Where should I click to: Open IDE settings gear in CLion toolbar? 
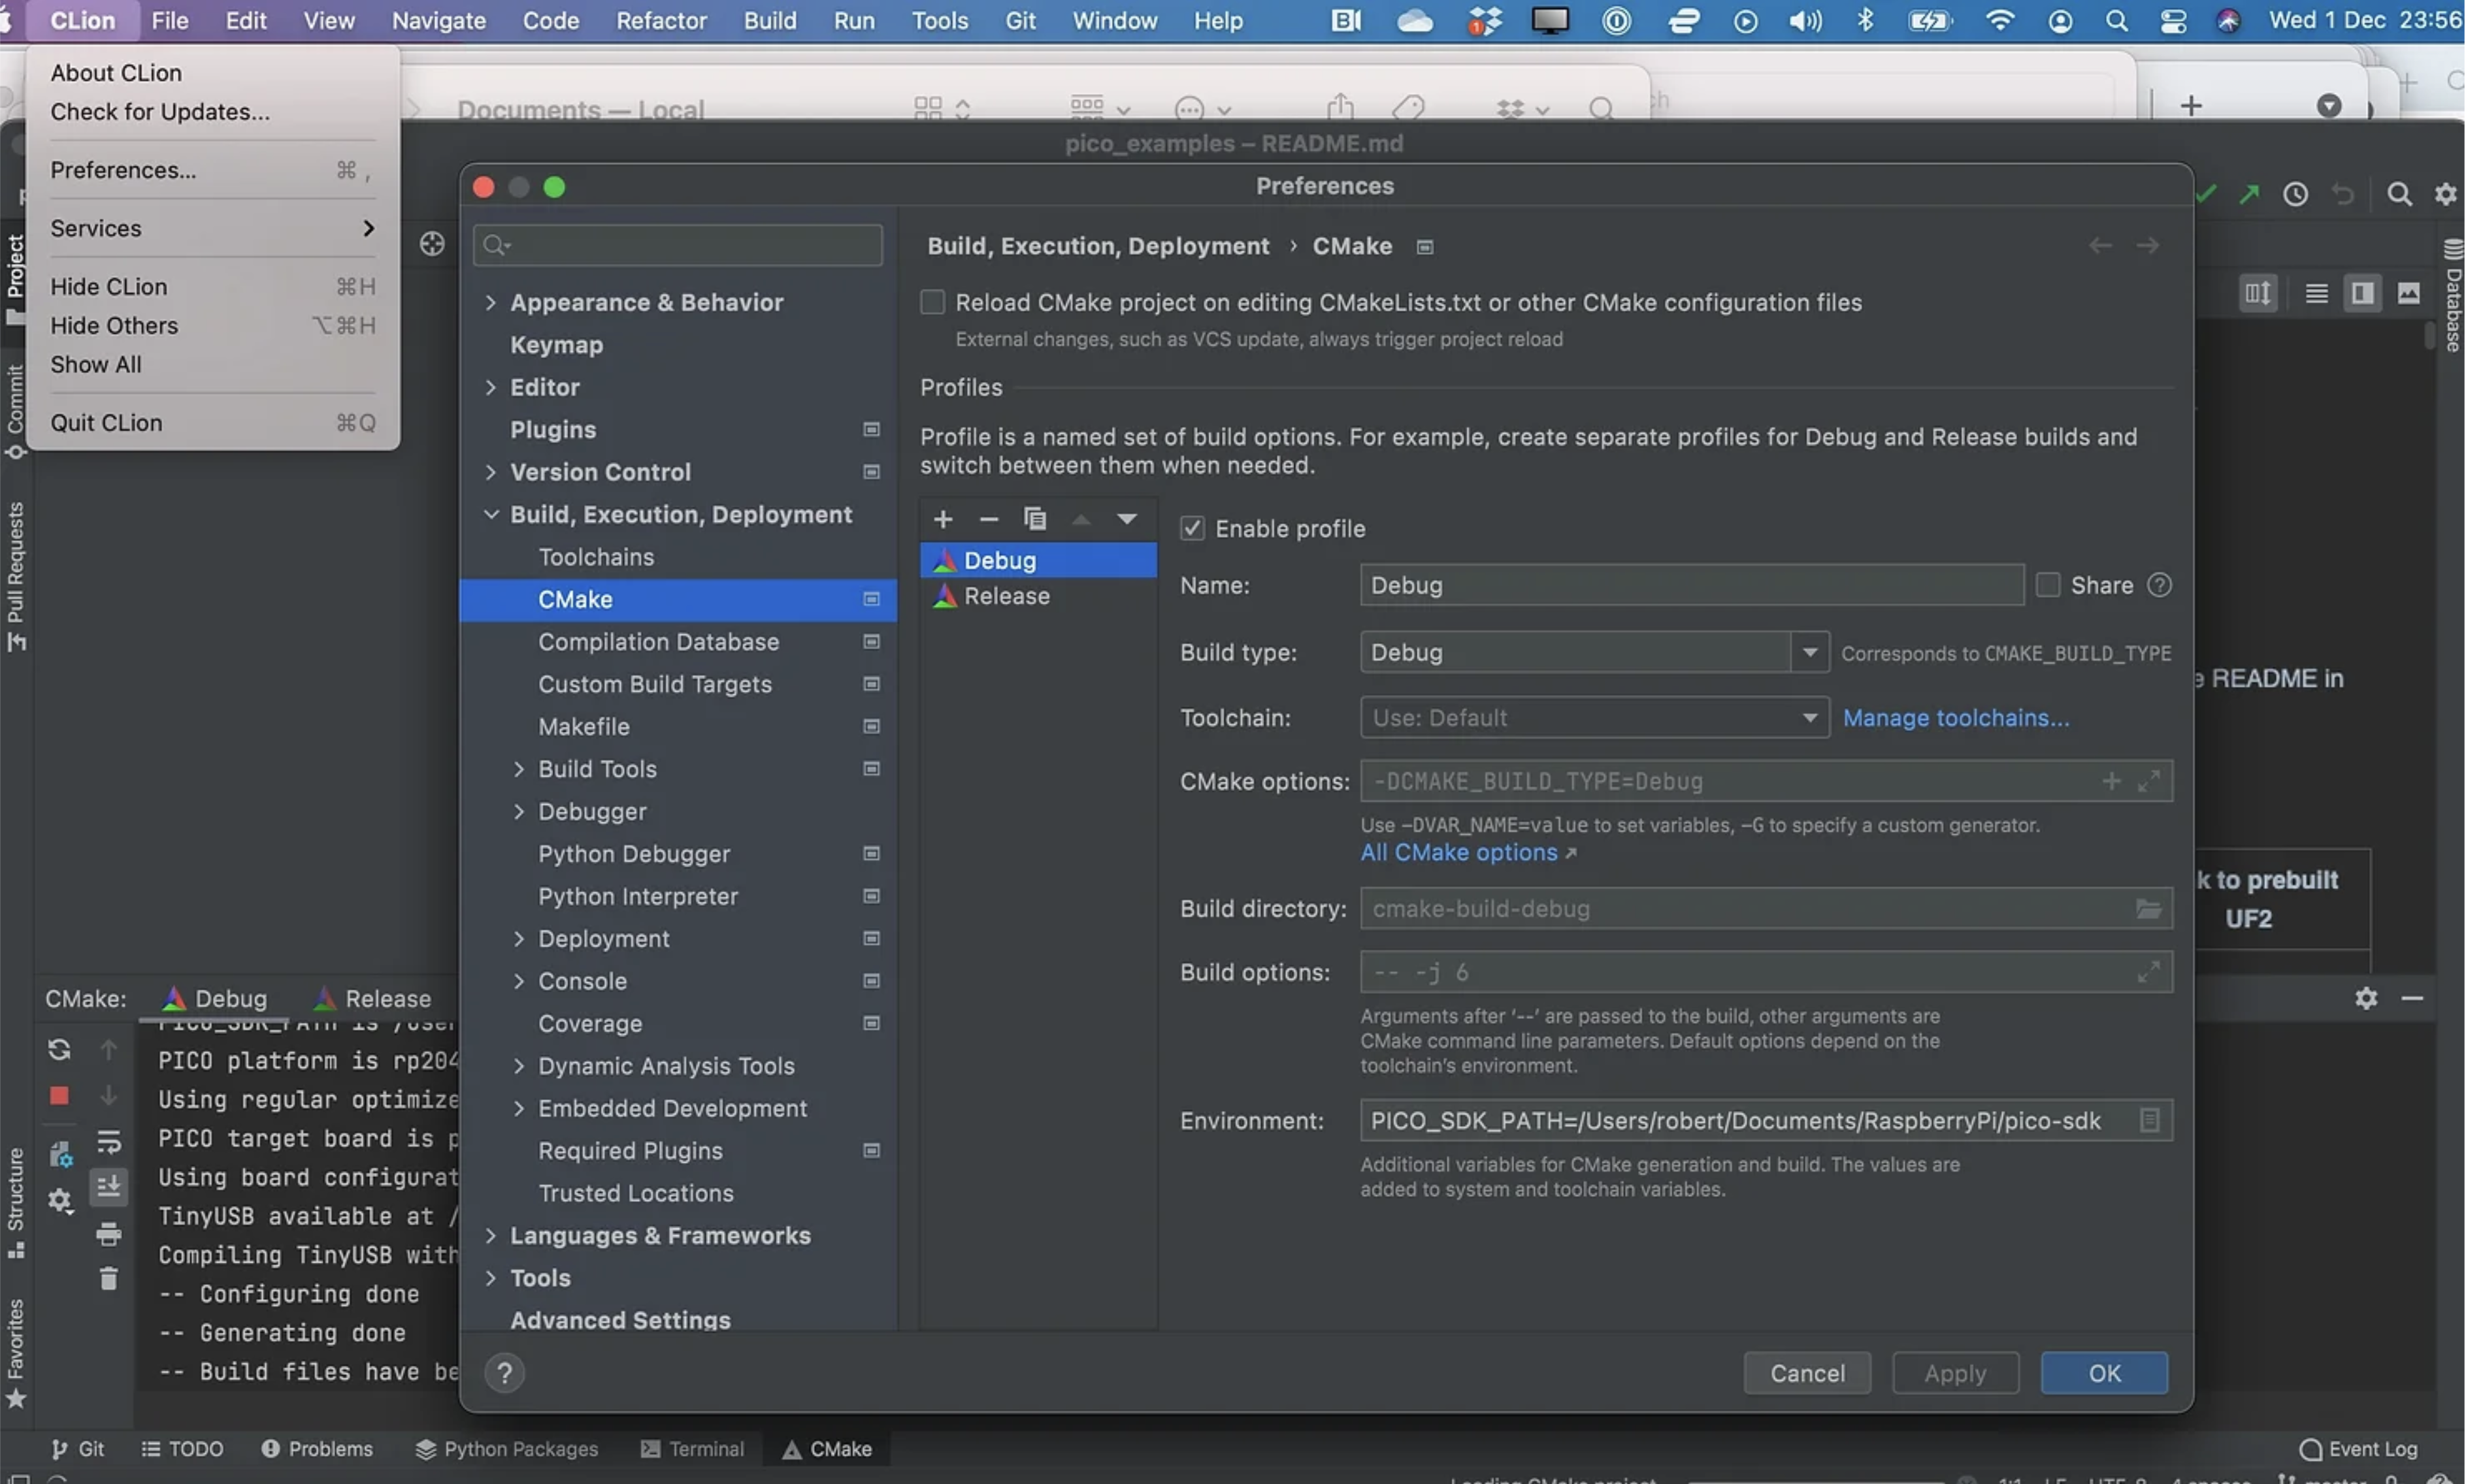tap(2445, 194)
